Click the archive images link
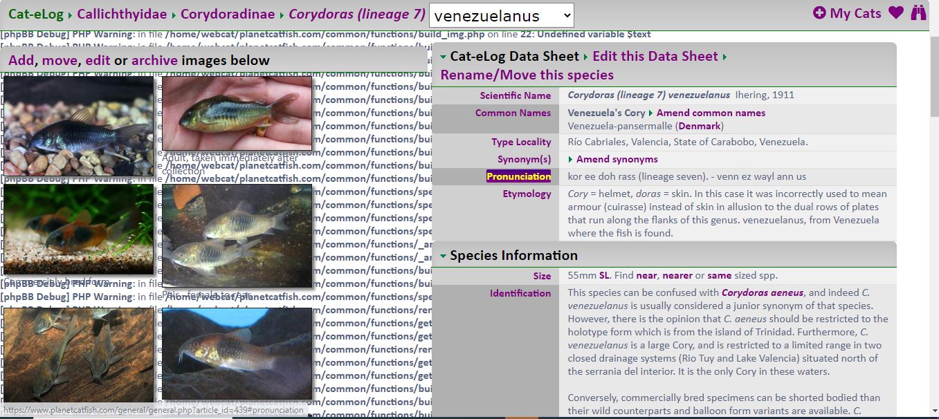Image resolution: width=939 pixels, height=419 pixels. 154,61
